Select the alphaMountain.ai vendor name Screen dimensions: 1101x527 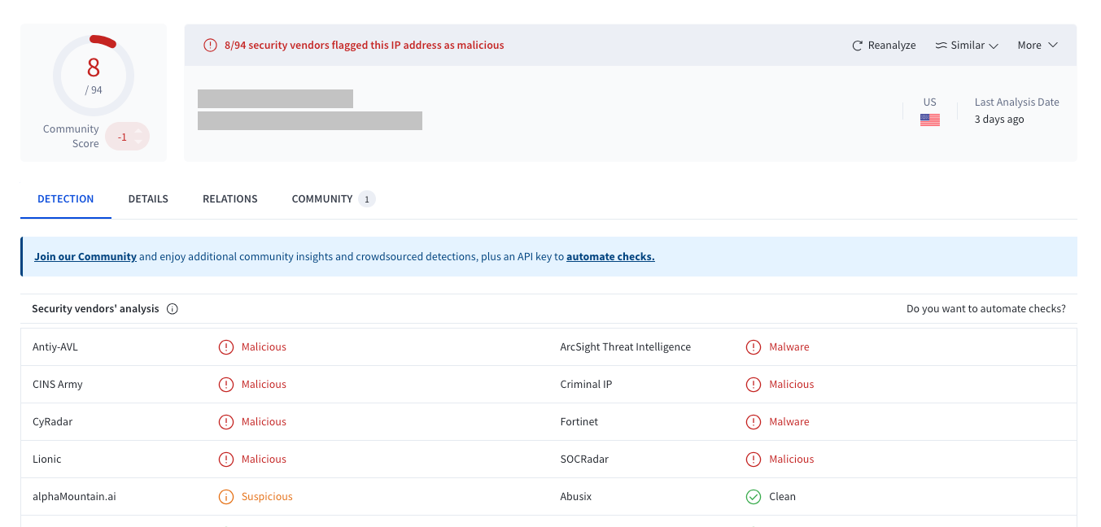pos(74,497)
